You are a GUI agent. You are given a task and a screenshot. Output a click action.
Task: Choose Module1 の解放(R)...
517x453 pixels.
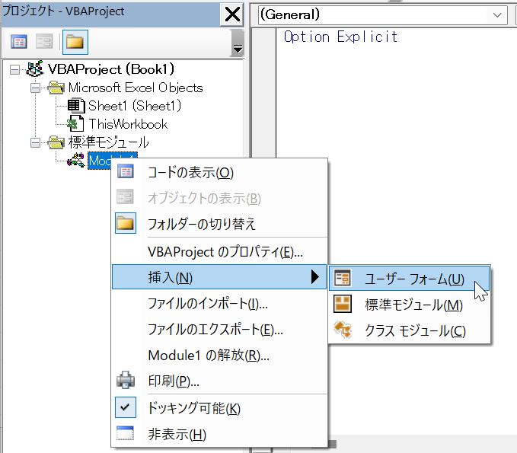[x=219, y=355]
